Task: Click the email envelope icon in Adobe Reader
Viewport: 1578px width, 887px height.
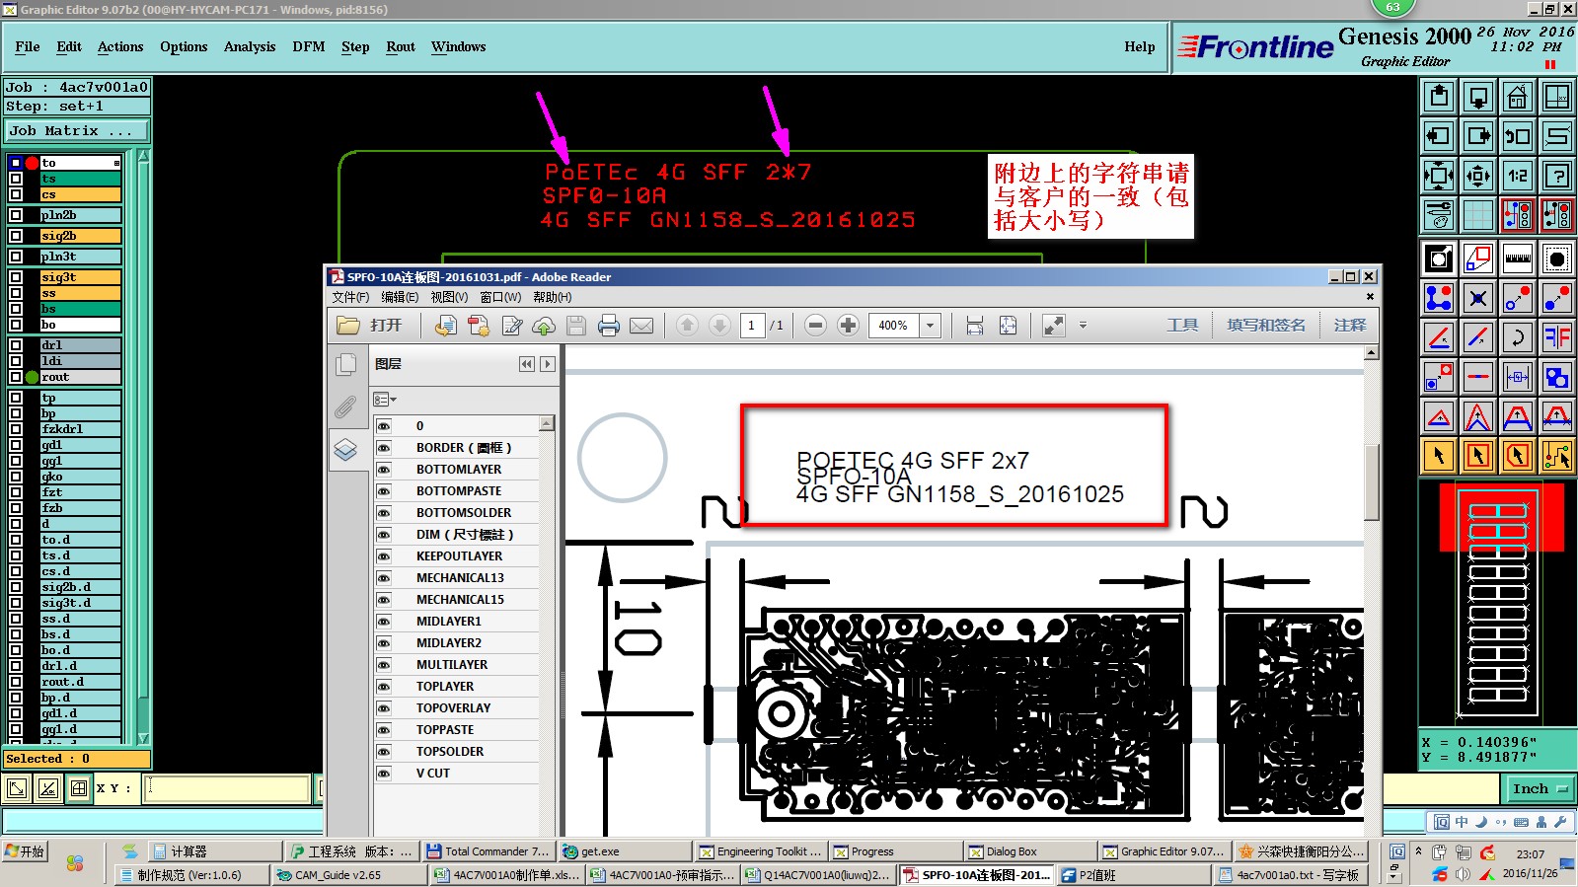Action: [x=641, y=326]
